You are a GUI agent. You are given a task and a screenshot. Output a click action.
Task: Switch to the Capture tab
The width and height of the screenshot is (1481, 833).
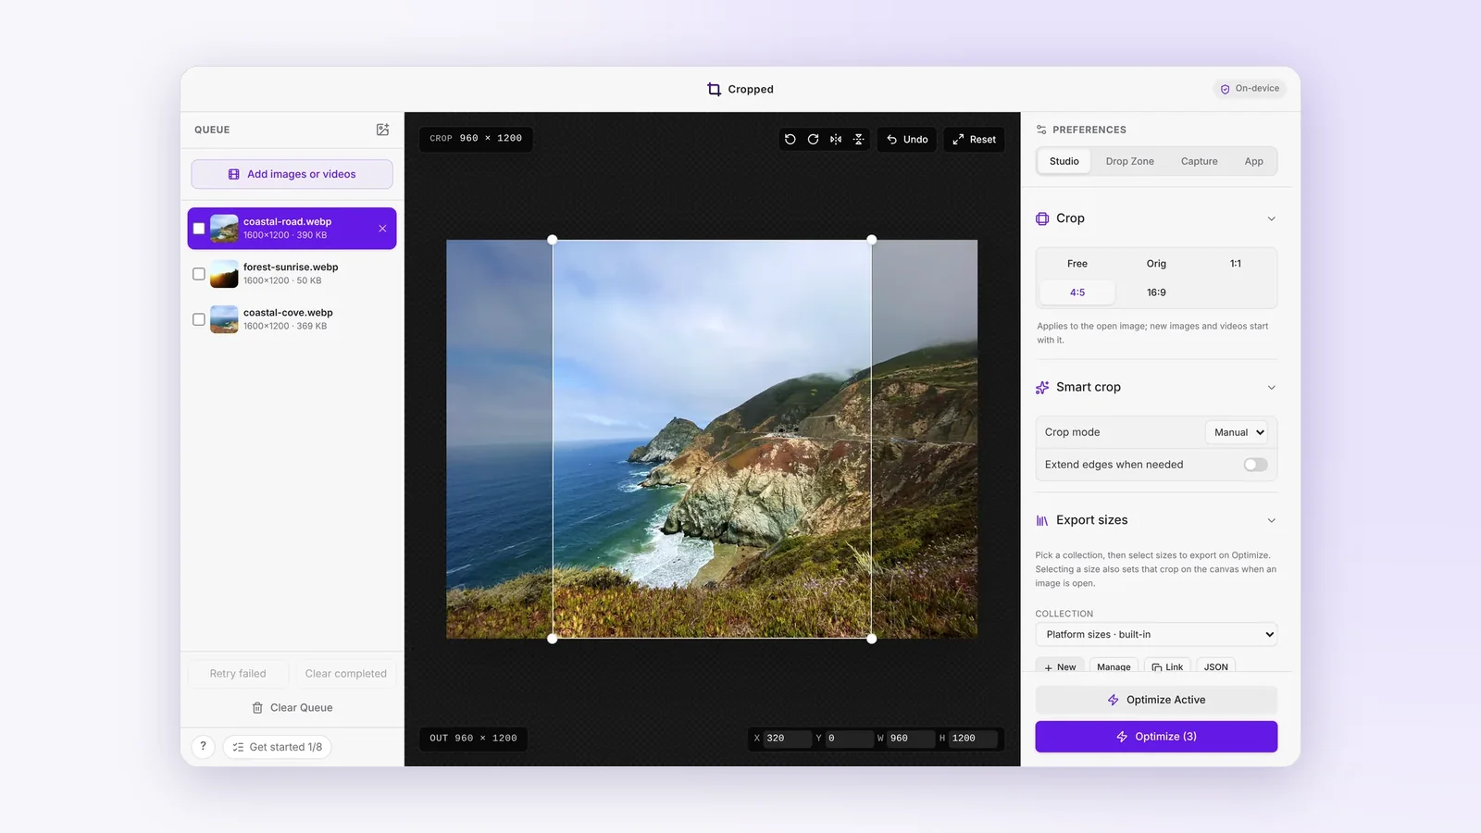pos(1199,161)
